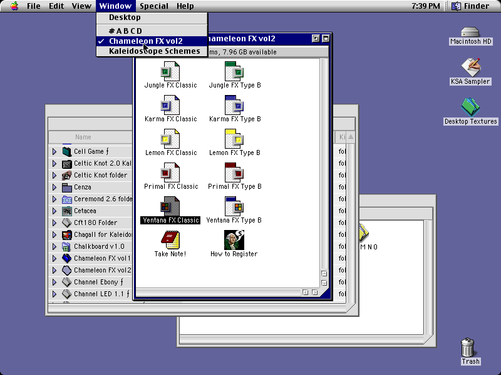Click the scroll left arrow in Chameleon window
The height and width of the screenshot is (375, 501).
306,292
